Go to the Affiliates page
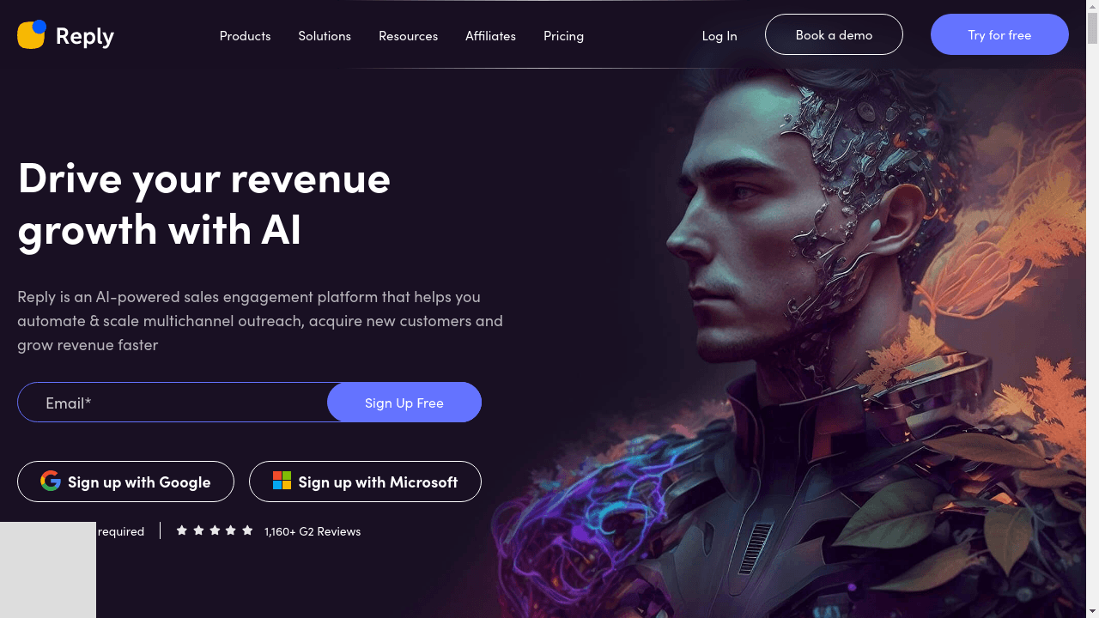Viewport: 1099px width, 618px height. (490, 36)
